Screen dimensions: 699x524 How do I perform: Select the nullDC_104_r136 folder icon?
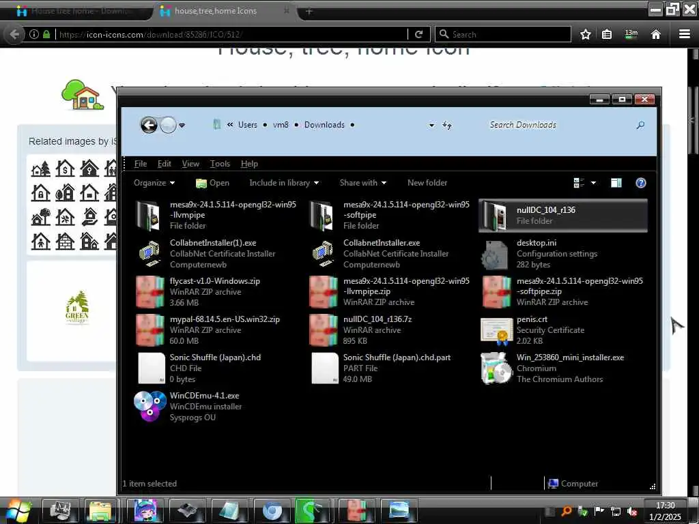(496, 216)
